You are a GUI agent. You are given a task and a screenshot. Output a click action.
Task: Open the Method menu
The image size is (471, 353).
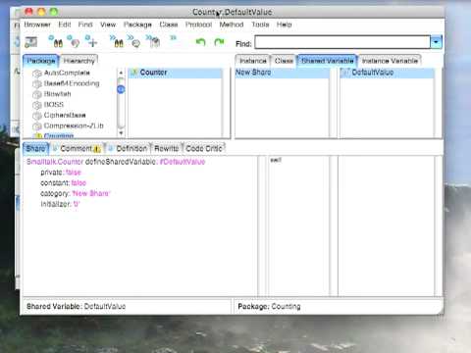coord(232,25)
